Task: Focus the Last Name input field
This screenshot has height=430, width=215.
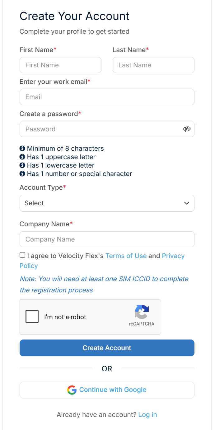Action: (153, 65)
